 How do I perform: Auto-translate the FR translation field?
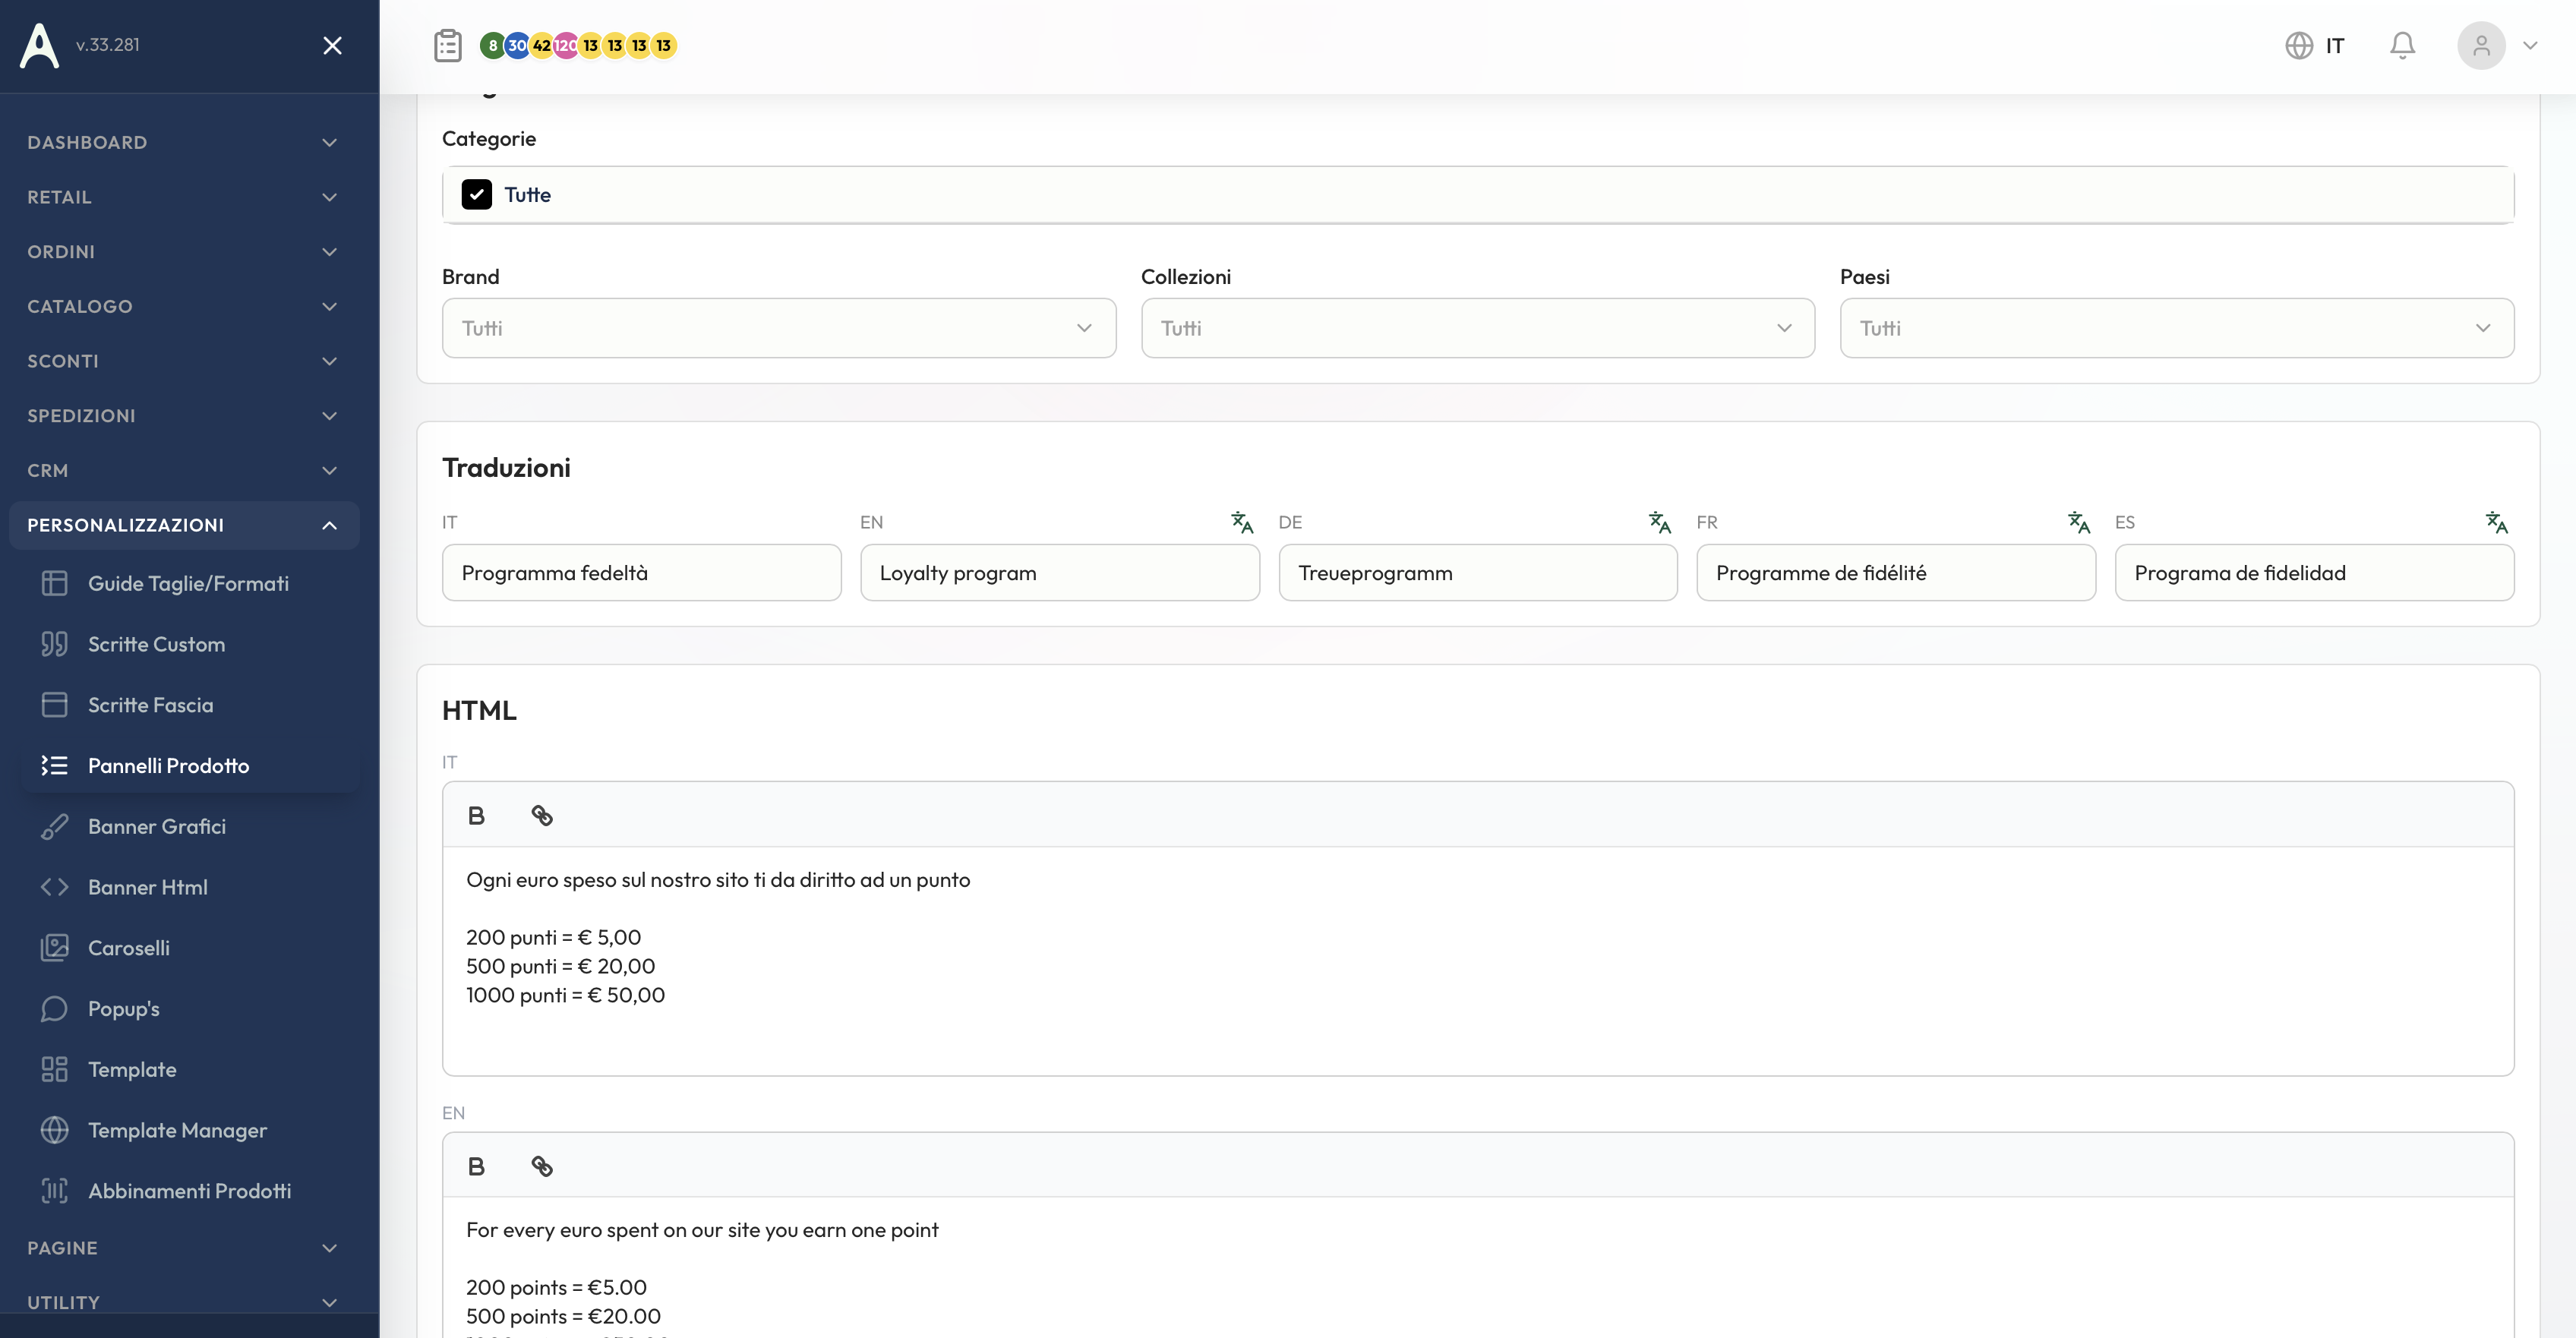pos(2079,522)
